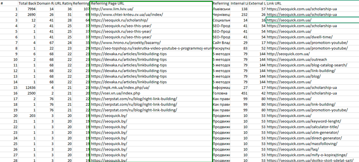This screenshot has height=162, width=359.
Task: Select total backlinks value 2500
Action: [27, 93]
